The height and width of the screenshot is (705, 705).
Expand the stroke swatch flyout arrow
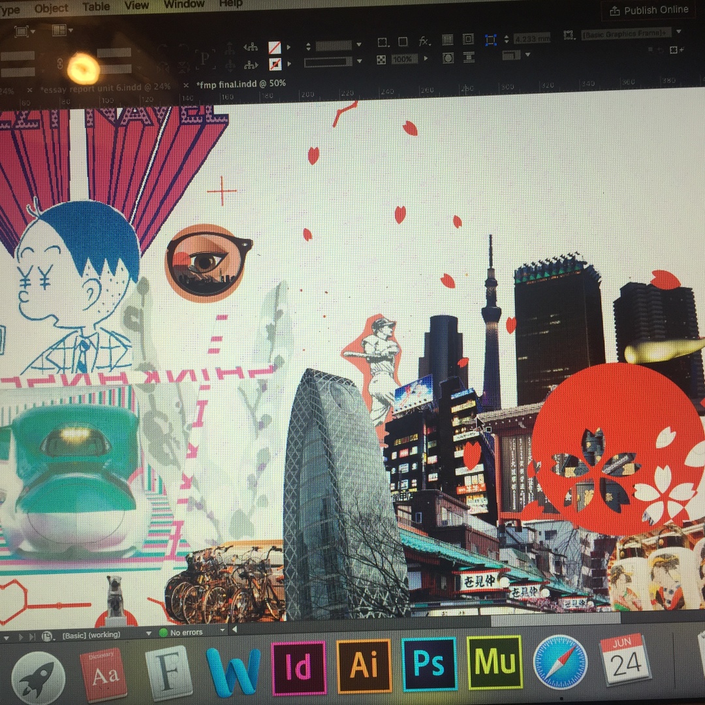[x=289, y=64]
